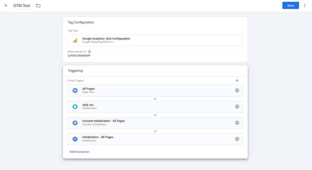Open the Consent Initialization - All Pages trigger row
The image size is (312, 170).
pos(152,123)
